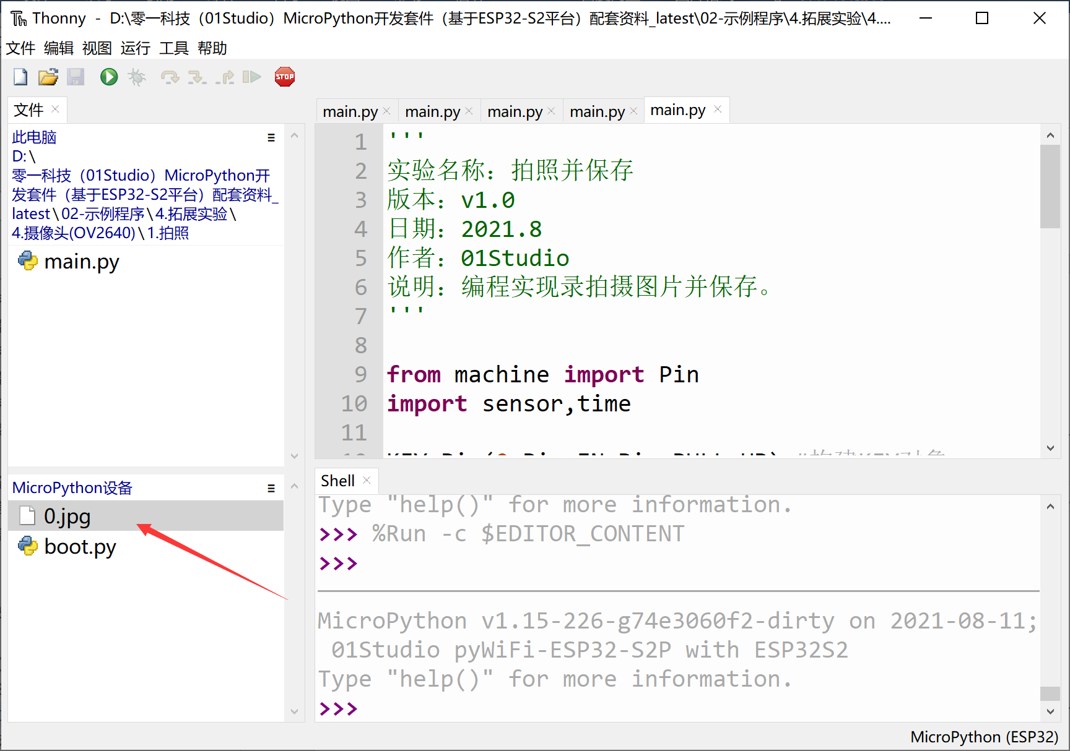
Task: Click the code editor vertical scrollbar thumb
Action: click(1050, 186)
